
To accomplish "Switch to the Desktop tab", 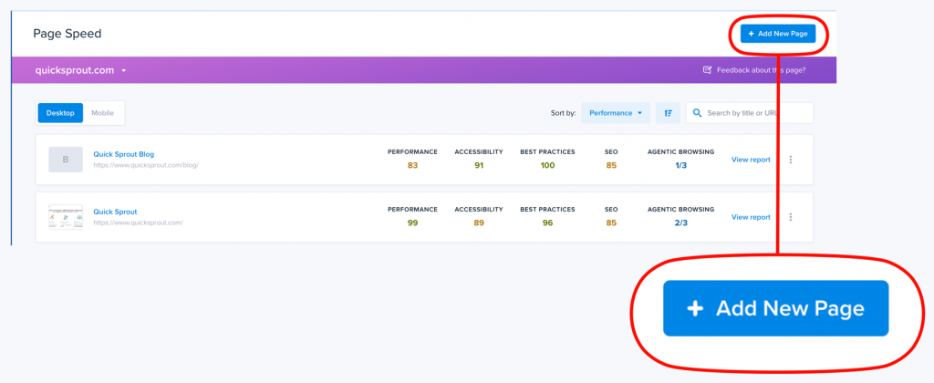I will point(61,112).
